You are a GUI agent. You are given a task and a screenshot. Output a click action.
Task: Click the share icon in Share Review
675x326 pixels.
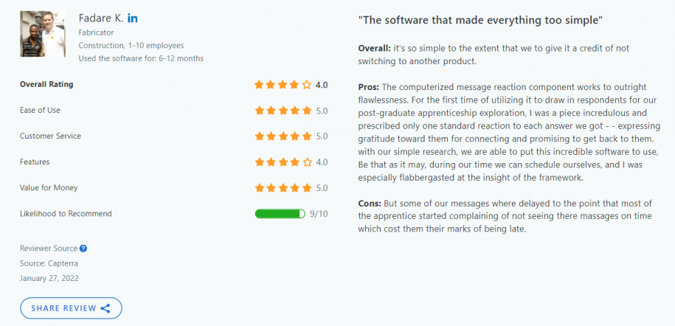pyautogui.click(x=105, y=308)
